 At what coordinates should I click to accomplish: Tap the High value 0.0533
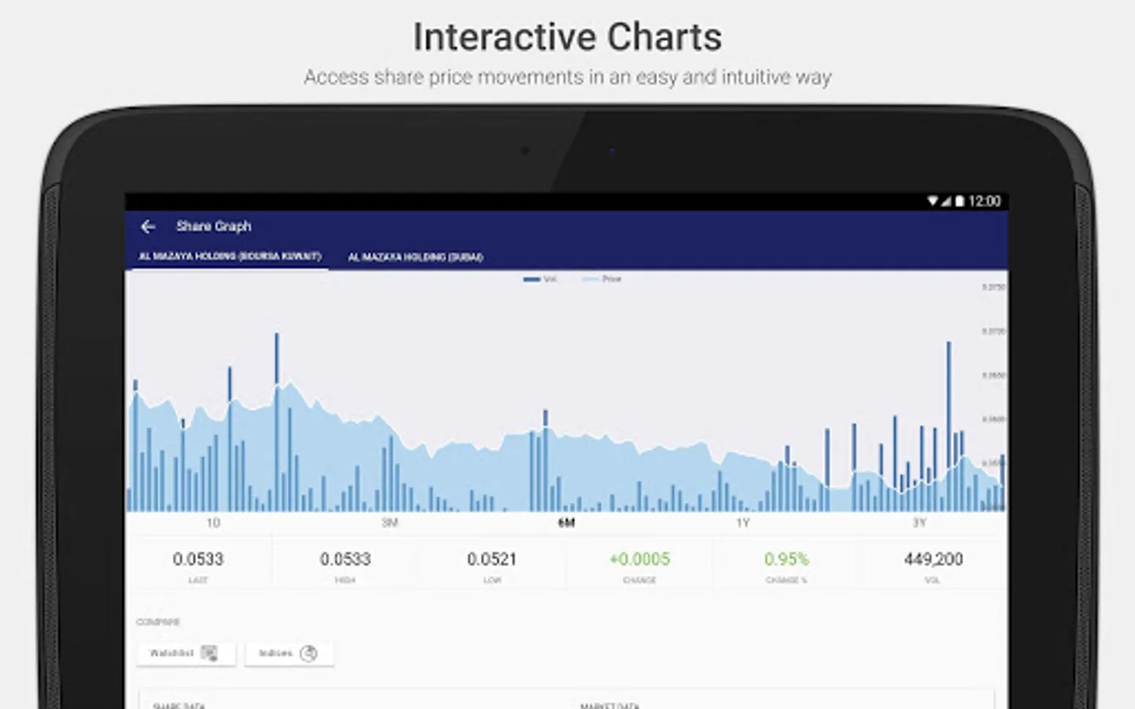pyautogui.click(x=345, y=559)
